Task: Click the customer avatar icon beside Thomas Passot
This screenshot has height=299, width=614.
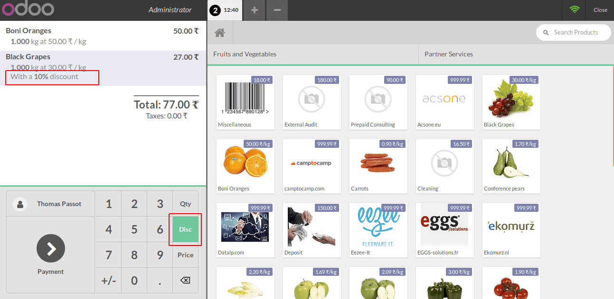Action: [20, 204]
